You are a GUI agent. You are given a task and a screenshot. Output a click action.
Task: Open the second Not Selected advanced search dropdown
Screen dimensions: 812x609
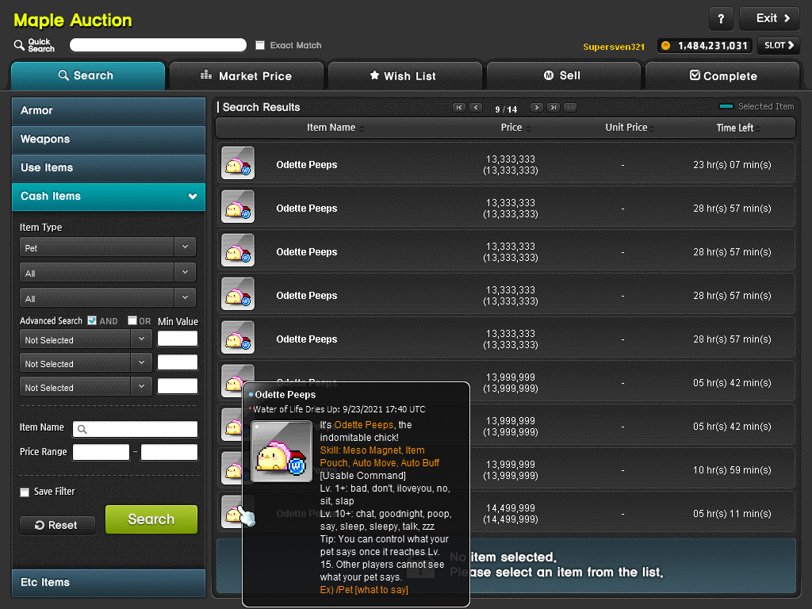(86, 363)
